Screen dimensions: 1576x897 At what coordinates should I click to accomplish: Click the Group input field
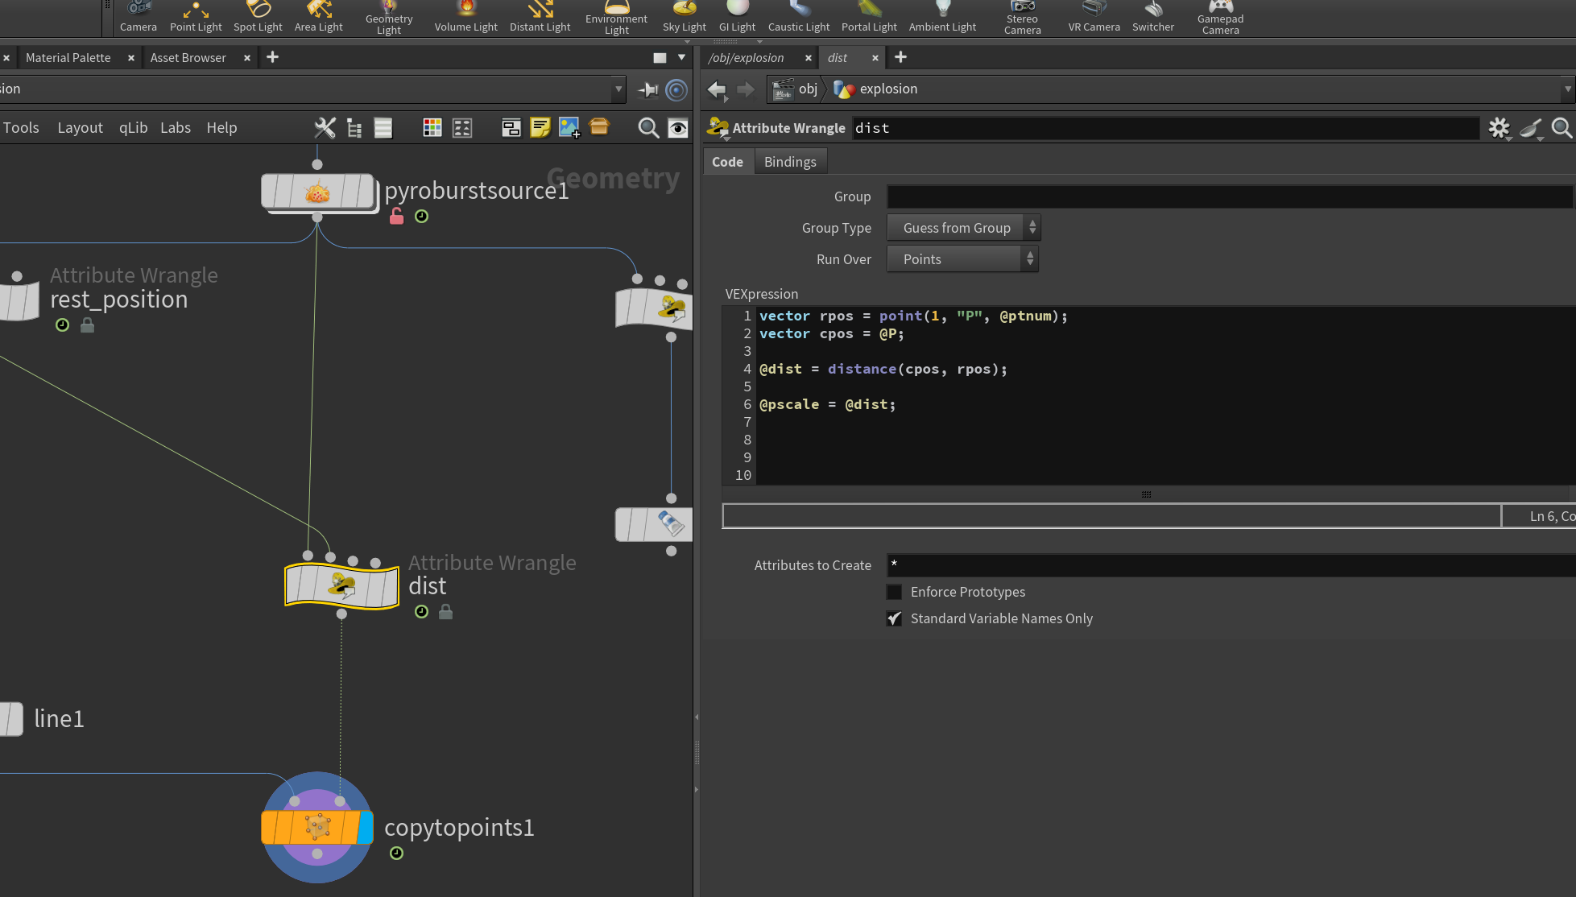click(x=1230, y=196)
